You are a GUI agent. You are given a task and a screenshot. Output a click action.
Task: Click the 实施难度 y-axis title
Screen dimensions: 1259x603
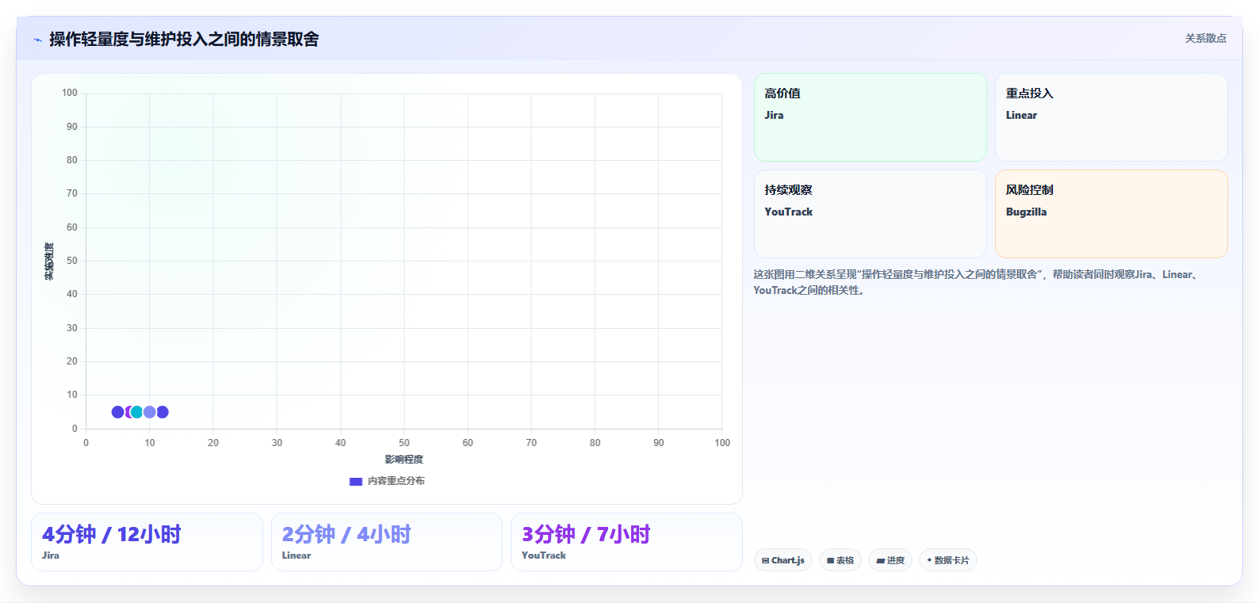pos(49,261)
